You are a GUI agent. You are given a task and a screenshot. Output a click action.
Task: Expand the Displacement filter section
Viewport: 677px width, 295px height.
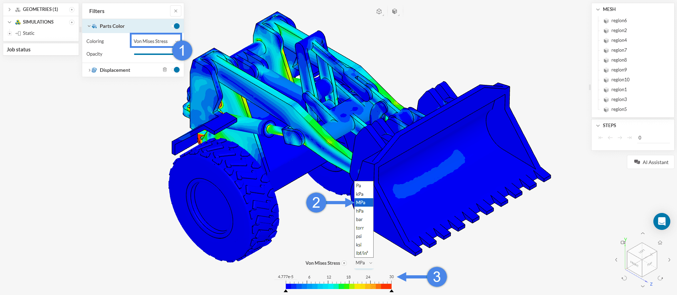point(89,70)
